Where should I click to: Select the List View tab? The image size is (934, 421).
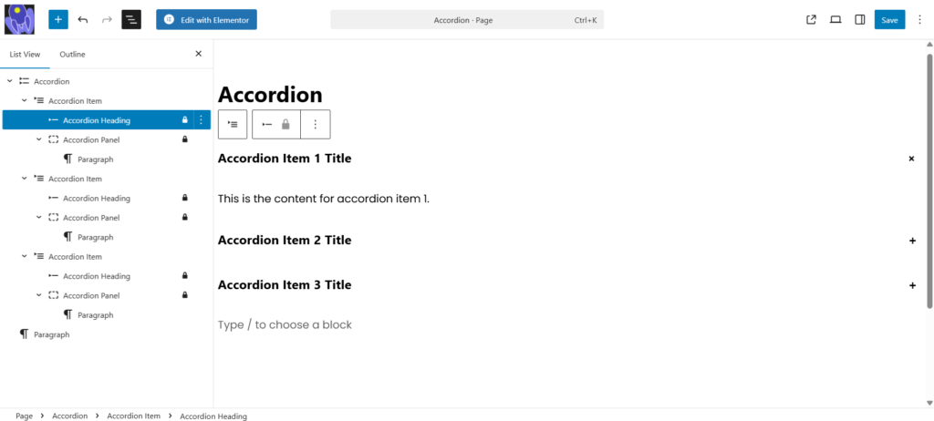click(x=25, y=54)
